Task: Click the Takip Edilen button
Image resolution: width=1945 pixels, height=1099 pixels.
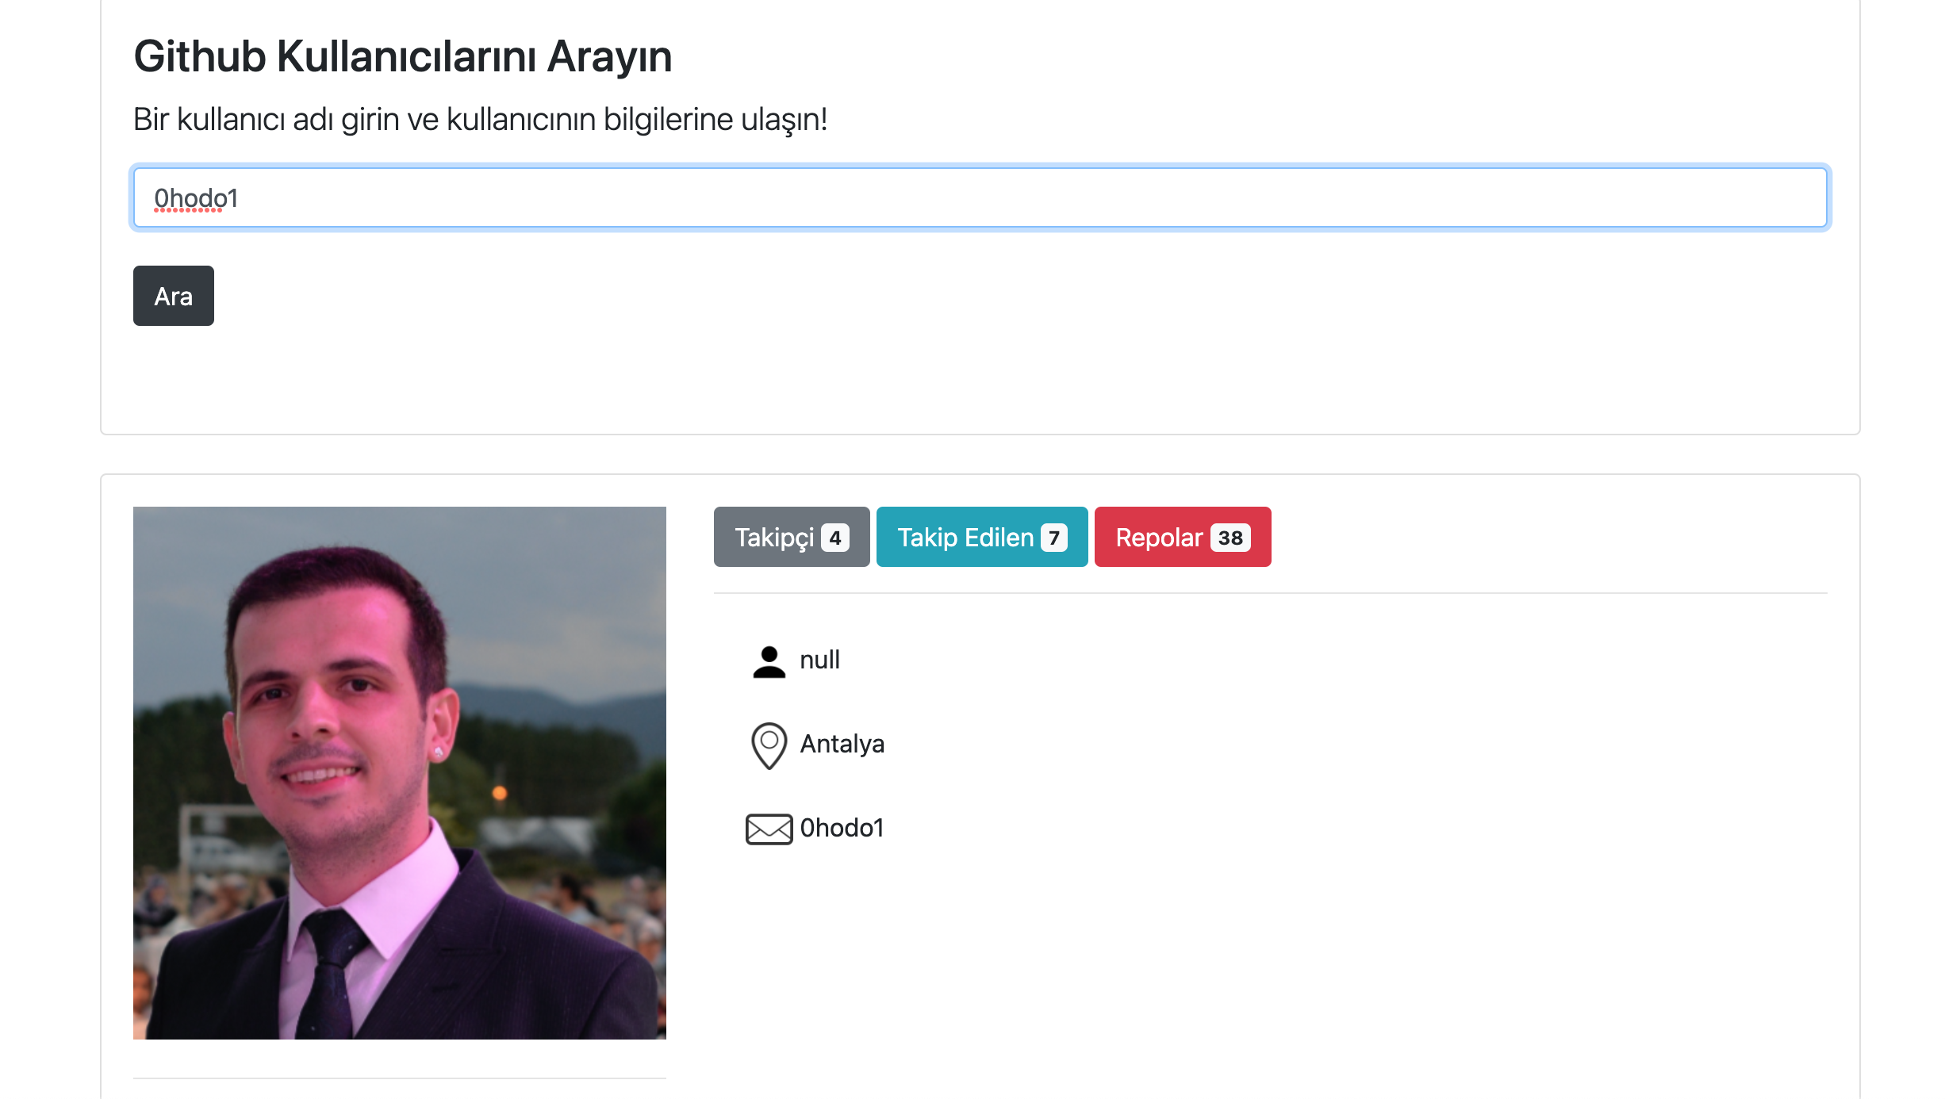Action: point(965,538)
